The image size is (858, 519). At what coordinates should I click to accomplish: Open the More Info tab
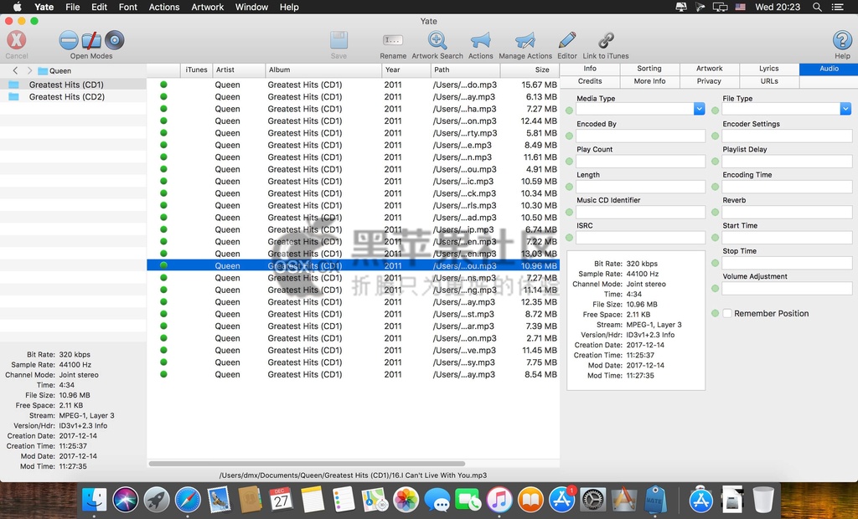(x=649, y=81)
